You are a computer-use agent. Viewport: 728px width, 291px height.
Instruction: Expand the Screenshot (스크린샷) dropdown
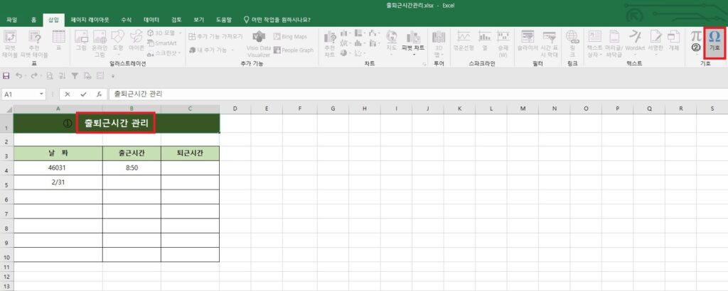179,53
